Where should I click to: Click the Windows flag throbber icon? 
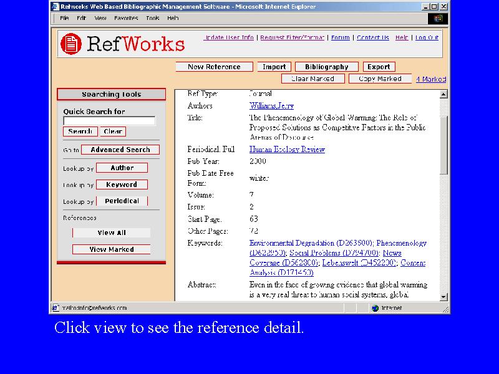[x=438, y=19]
